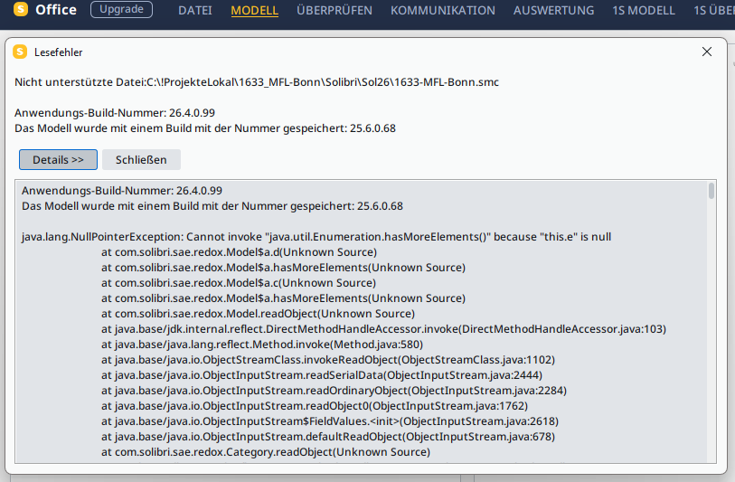Click the Office product name text

pos(56,9)
